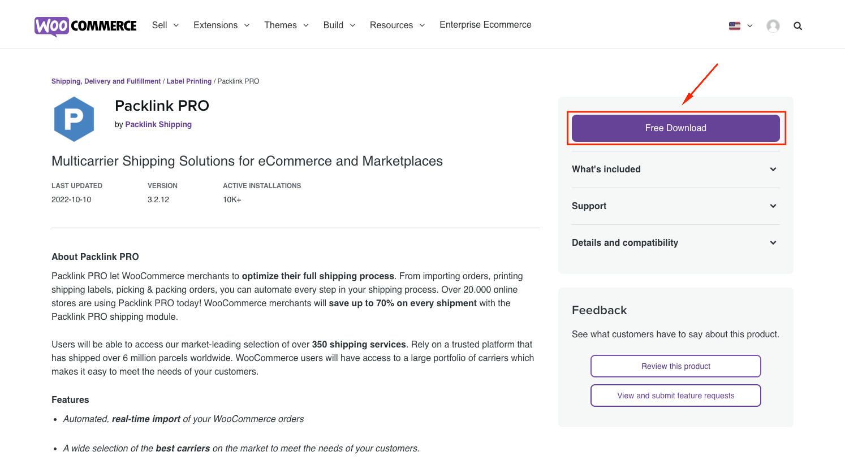Click the user account avatar icon
The height and width of the screenshot is (465, 845).
pyautogui.click(x=773, y=25)
